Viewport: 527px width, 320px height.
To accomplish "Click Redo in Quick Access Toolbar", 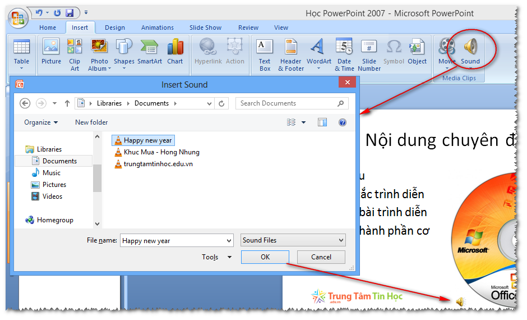I will [x=57, y=13].
